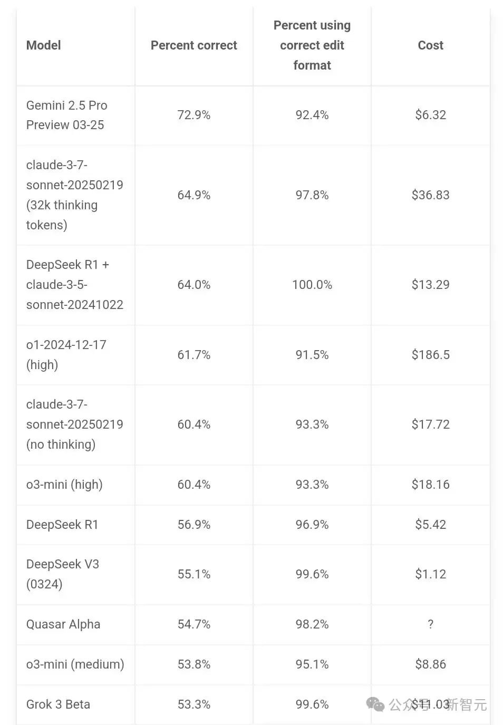Click Percent using correct edit format header
This screenshot has height=725, width=503.
[312, 45]
